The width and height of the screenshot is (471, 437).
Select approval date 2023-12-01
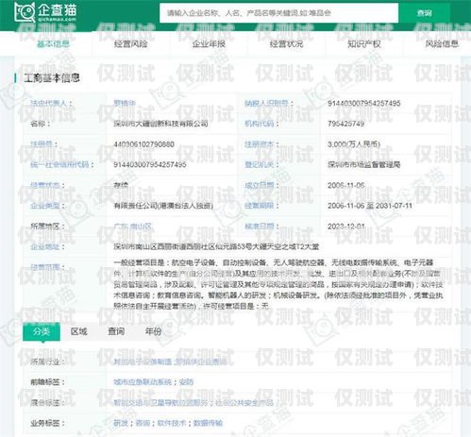click(x=346, y=226)
